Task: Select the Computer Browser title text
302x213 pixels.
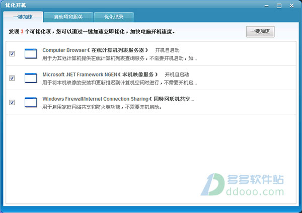Action: coord(95,50)
